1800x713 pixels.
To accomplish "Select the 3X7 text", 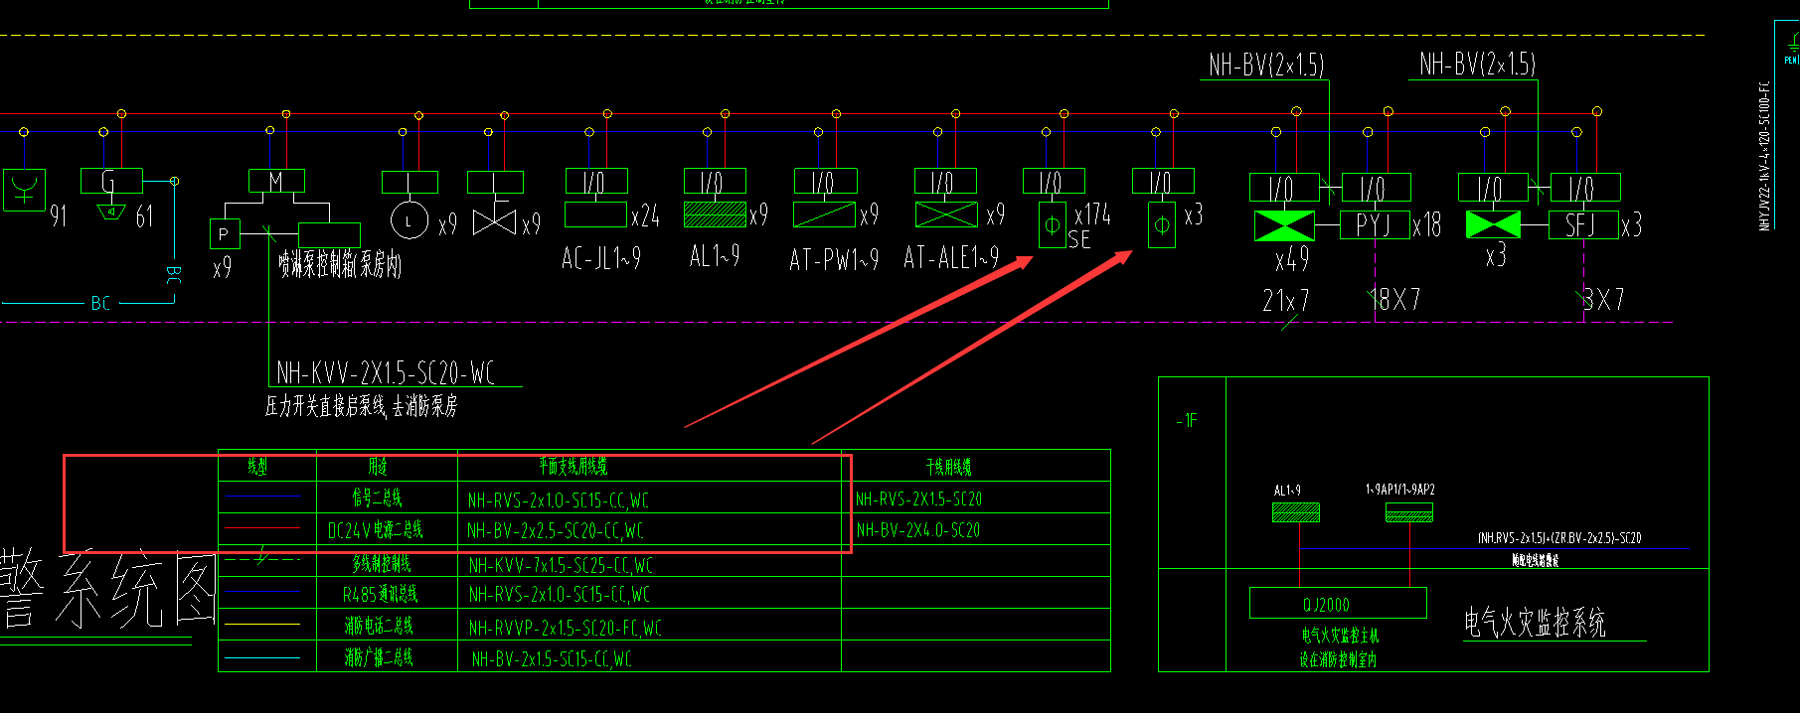I will tap(1604, 299).
